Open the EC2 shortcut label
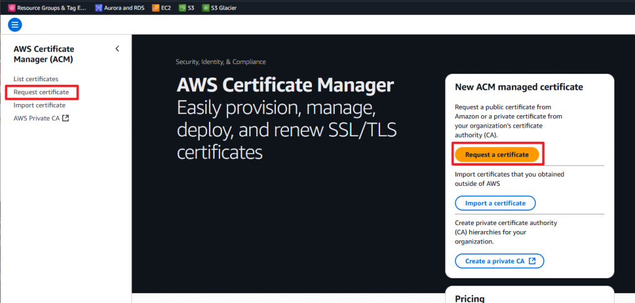635x303 pixels. [x=166, y=7]
